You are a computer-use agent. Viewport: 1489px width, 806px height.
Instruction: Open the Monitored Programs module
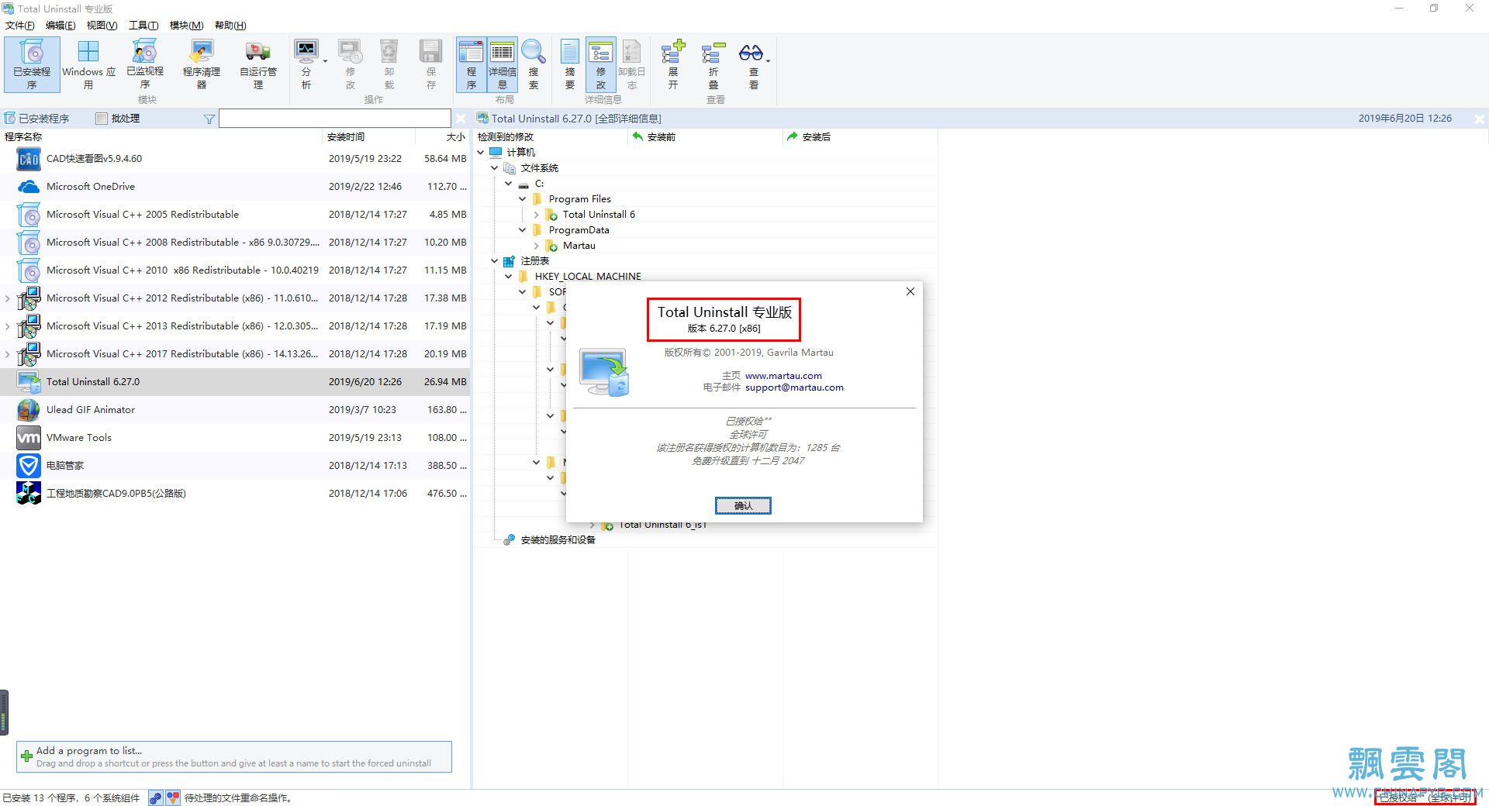[145, 65]
